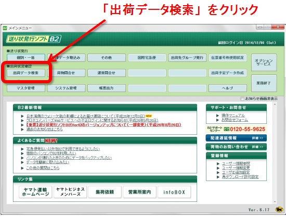Viewport: 286px width, 218px height.
Task: Click 業務終了 to exit
Action: (x=264, y=83)
